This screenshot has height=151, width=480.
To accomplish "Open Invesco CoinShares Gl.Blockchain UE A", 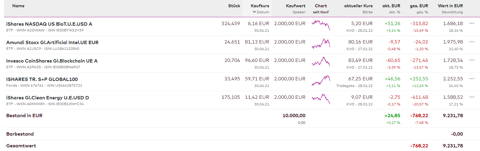I will pyautogui.click(x=52, y=61).
